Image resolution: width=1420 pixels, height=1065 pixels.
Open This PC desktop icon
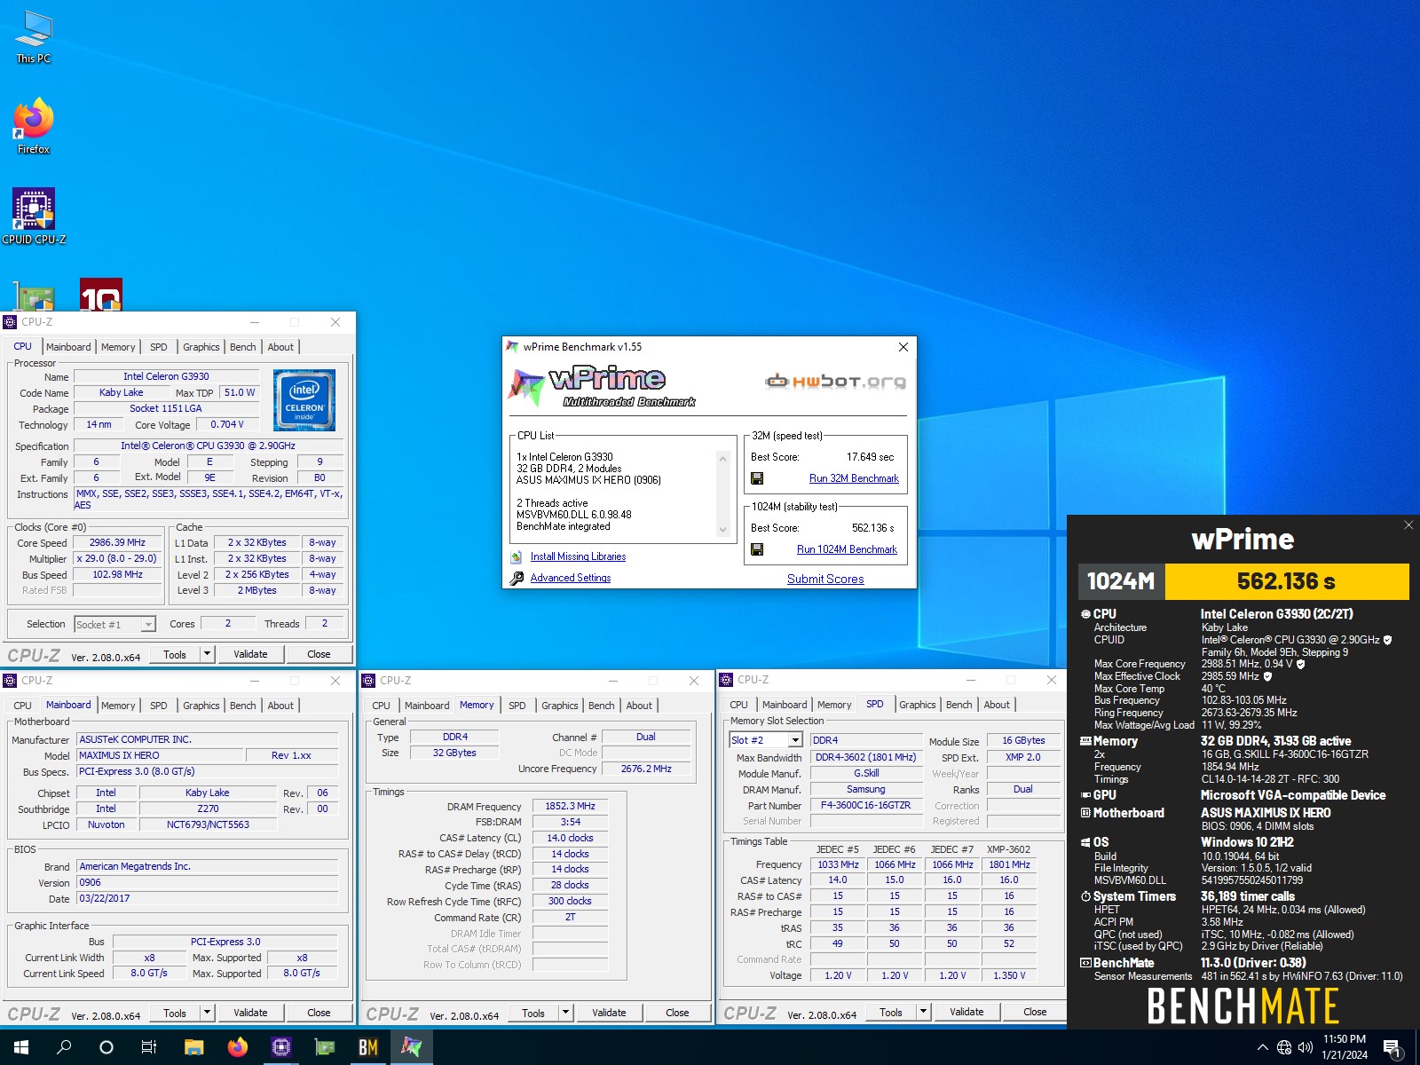34,37
